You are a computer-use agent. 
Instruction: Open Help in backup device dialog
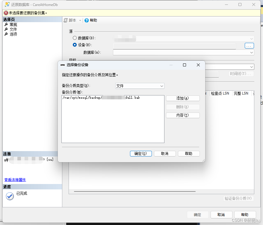click(x=189, y=153)
